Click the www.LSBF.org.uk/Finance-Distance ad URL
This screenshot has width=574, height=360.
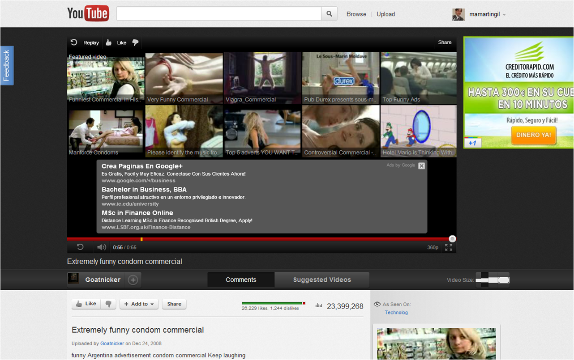click(x=146, y=227)
